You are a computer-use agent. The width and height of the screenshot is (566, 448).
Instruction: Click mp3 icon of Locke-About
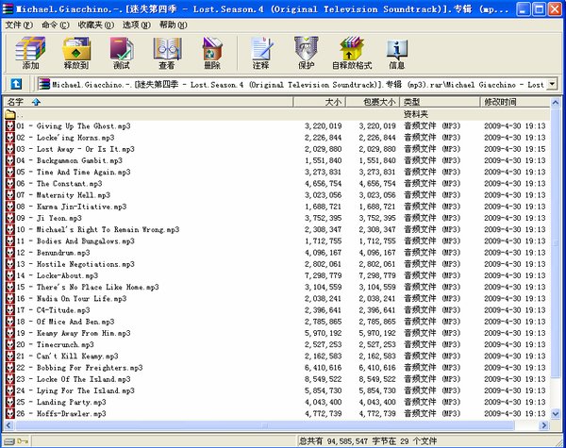tap(10, 275)
